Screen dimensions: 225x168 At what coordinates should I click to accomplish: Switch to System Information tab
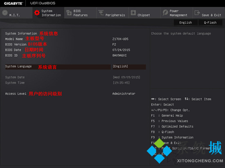tap(48, 13)
